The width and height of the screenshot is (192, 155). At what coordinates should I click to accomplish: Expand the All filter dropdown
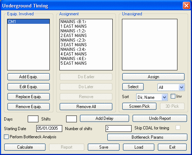tap(181, 87)
